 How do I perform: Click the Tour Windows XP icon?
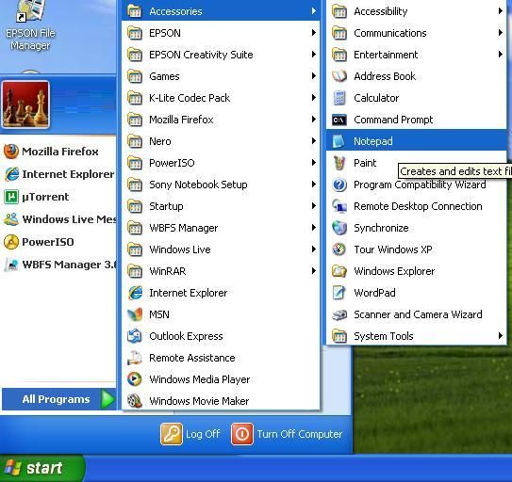coord(339,249)
